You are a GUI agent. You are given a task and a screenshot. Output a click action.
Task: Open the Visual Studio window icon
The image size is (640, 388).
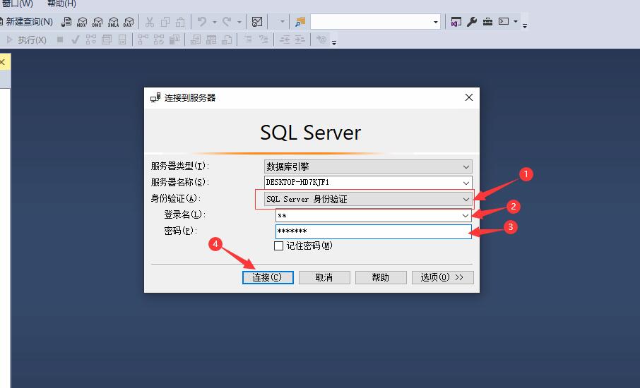point(456,22)
